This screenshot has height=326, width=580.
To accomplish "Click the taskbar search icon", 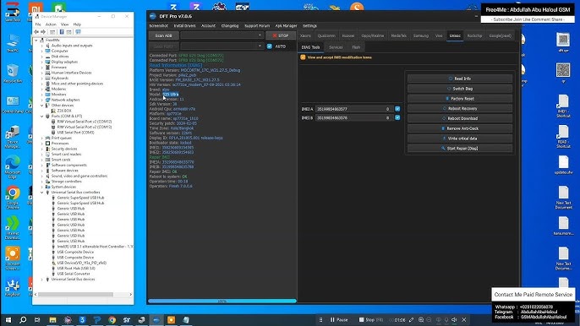I will coord(23,320).
